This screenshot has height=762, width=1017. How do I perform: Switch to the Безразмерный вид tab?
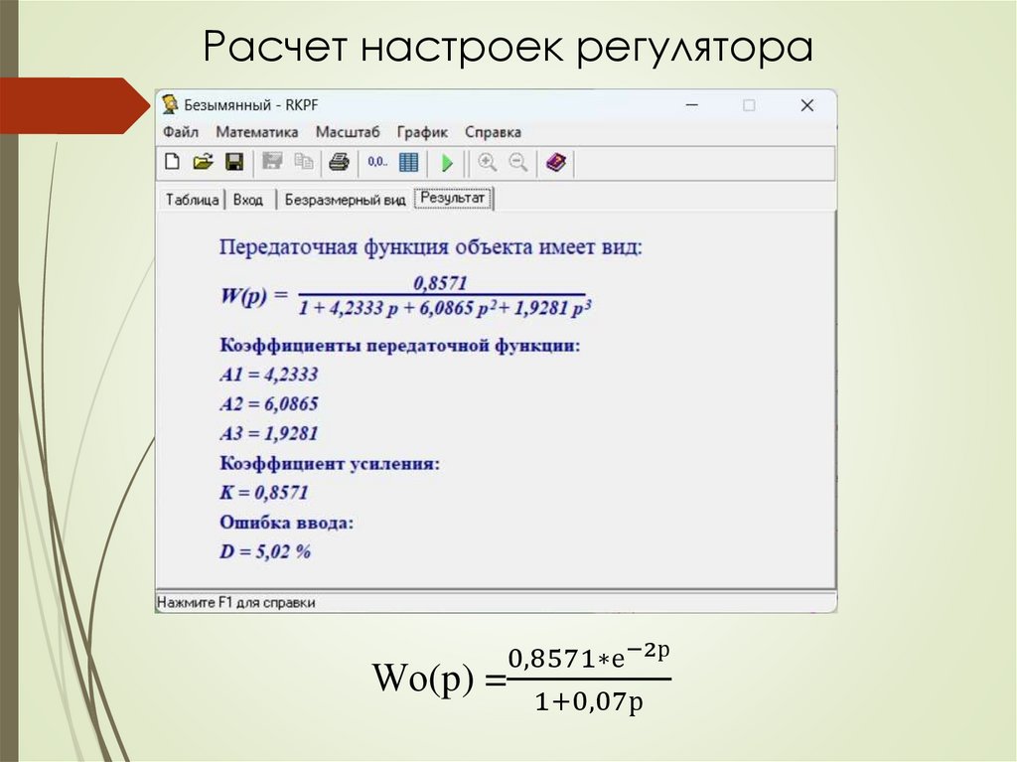click(345, 200)
